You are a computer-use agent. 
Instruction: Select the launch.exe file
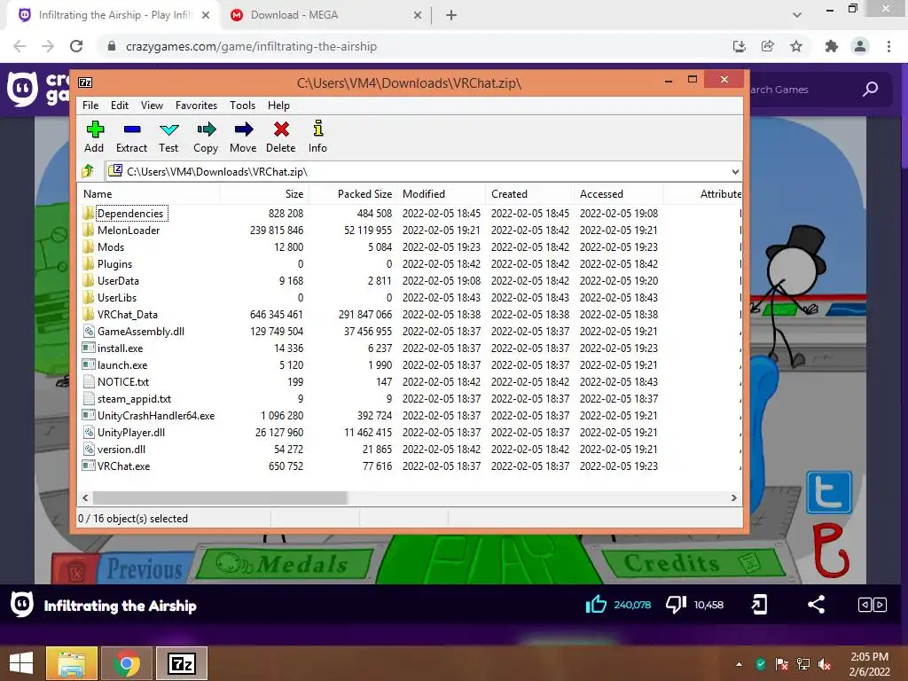(x=122, y=364)
